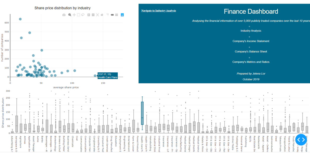Click the Zoom In plus icon
The image size is (310, 153).
point(89,15)
